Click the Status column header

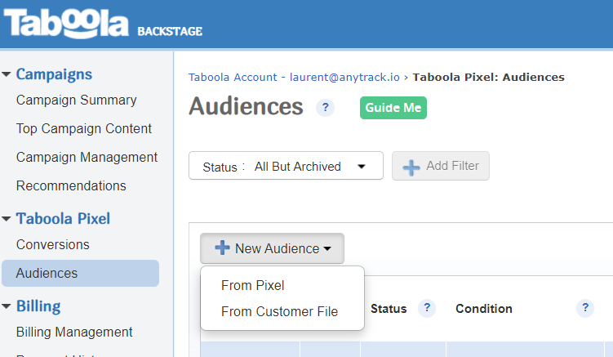click(x=389, y=309)
